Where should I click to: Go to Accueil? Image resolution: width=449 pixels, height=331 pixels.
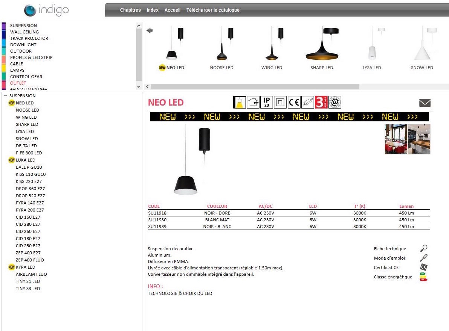coord(173,10)
